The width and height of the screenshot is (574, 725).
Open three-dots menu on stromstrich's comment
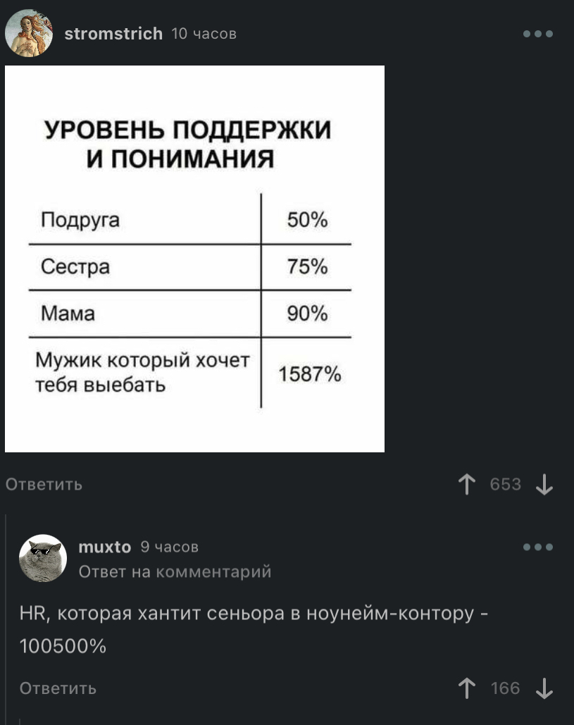(x=539, y=34)
